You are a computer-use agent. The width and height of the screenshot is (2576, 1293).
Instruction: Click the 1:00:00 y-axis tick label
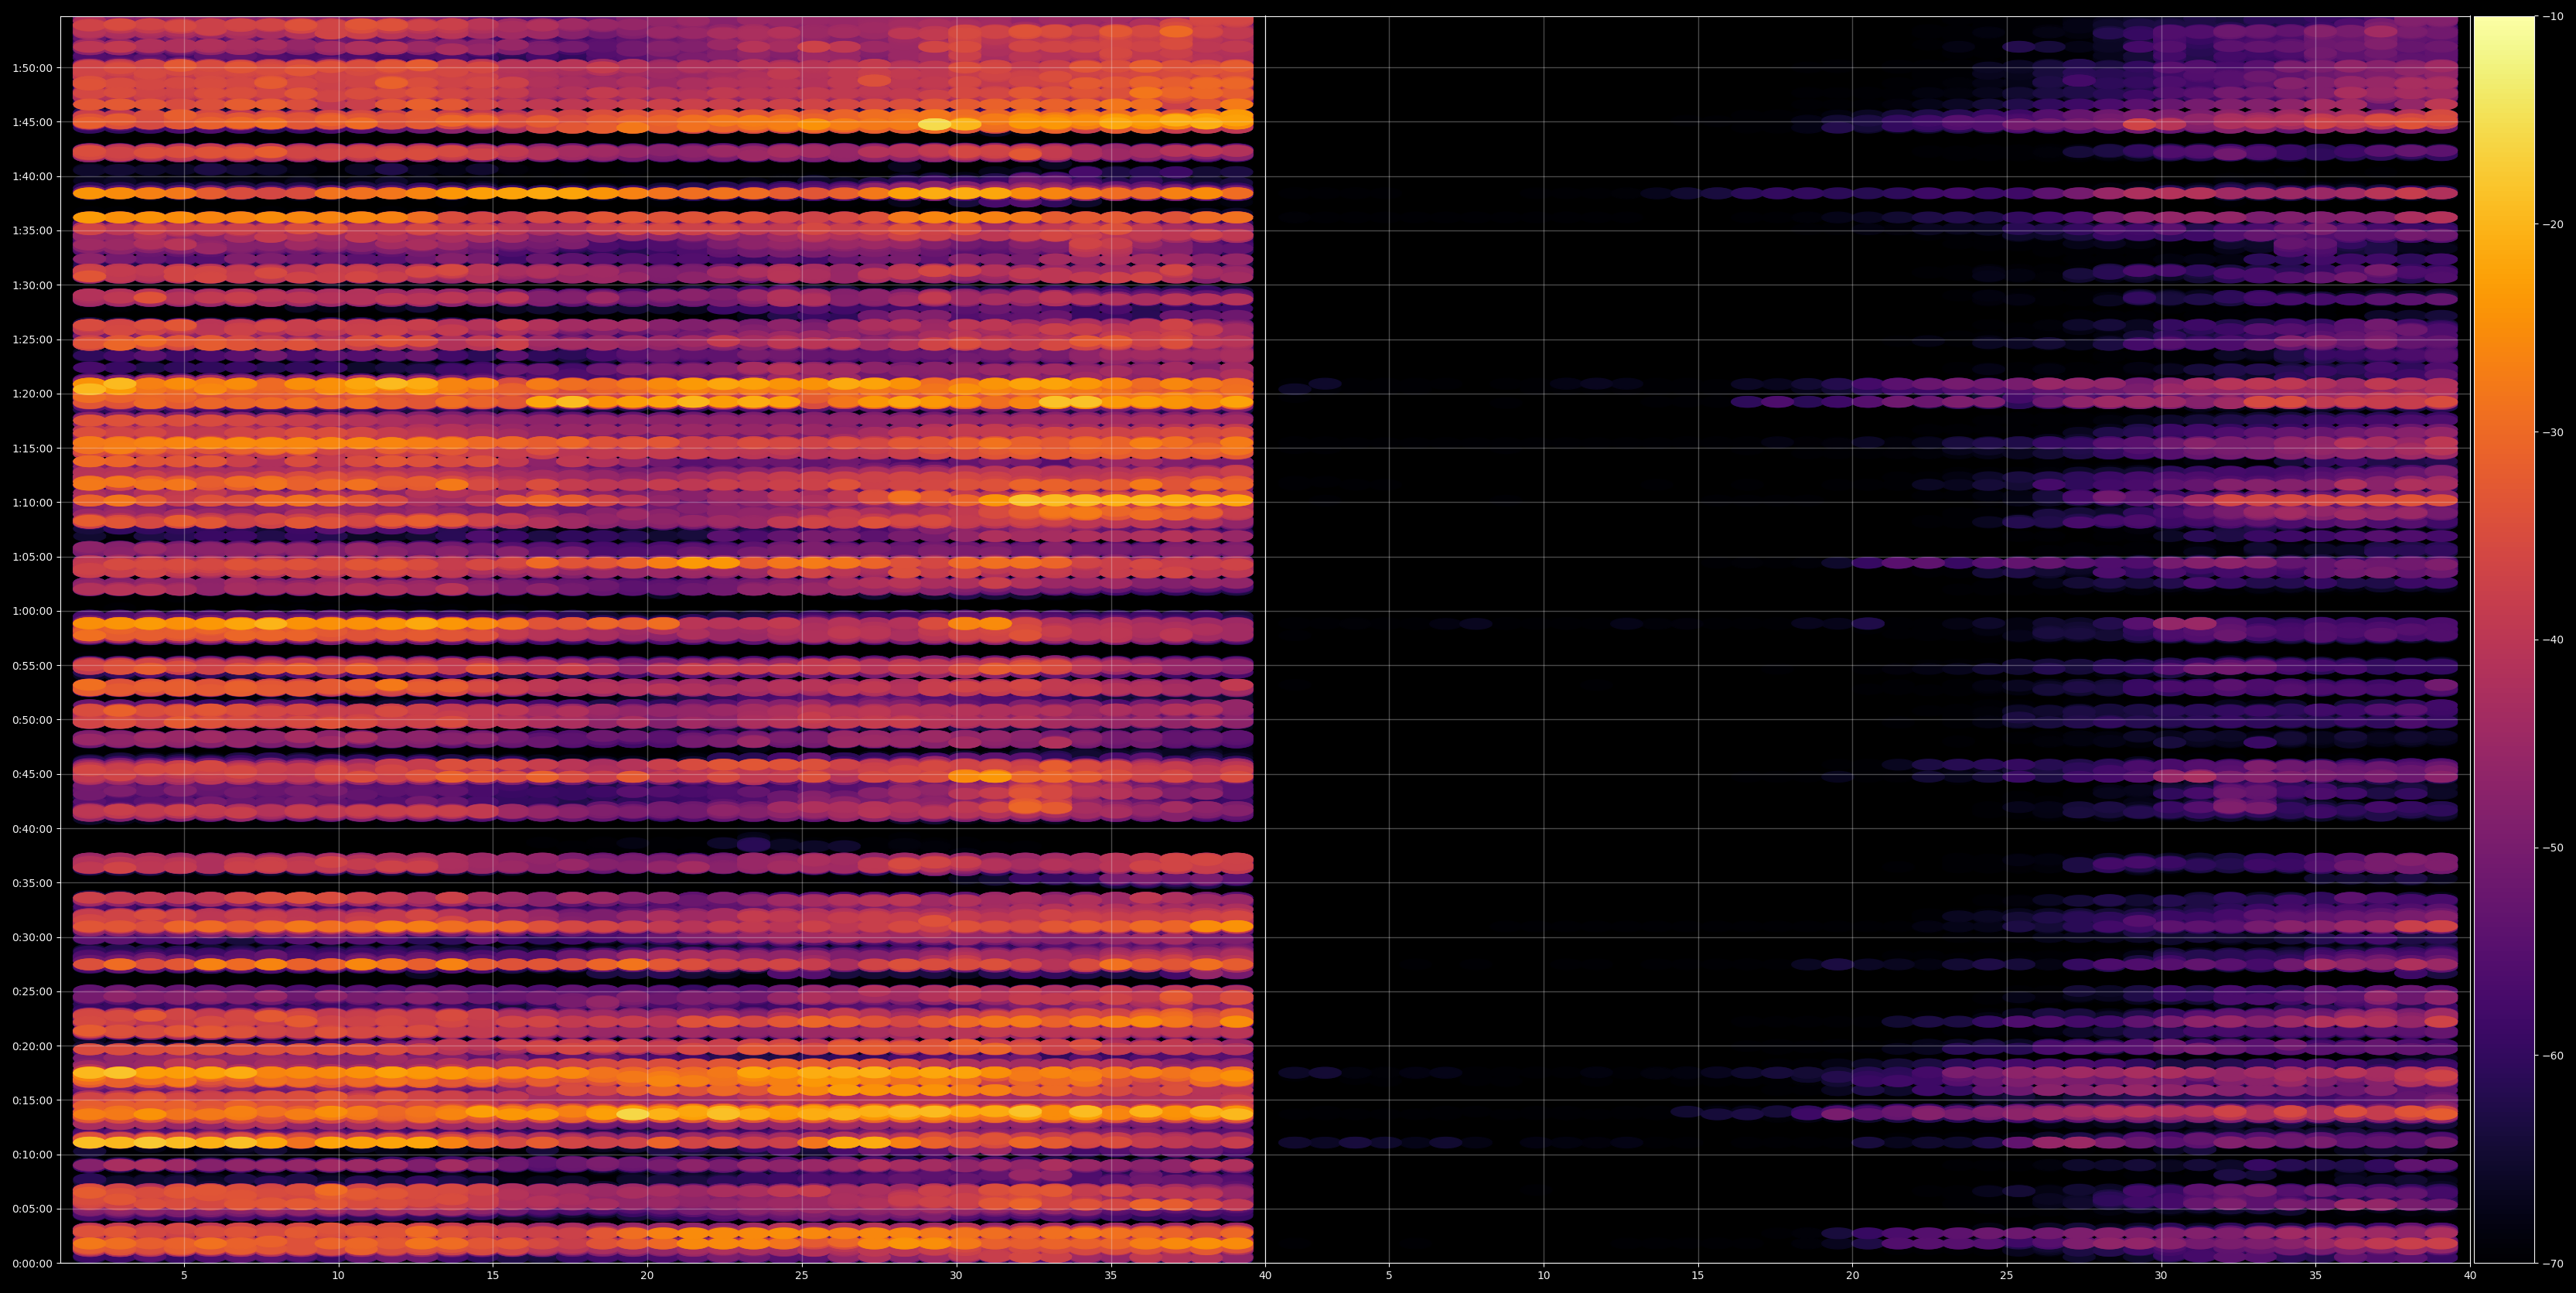click(x=32, y=611)
